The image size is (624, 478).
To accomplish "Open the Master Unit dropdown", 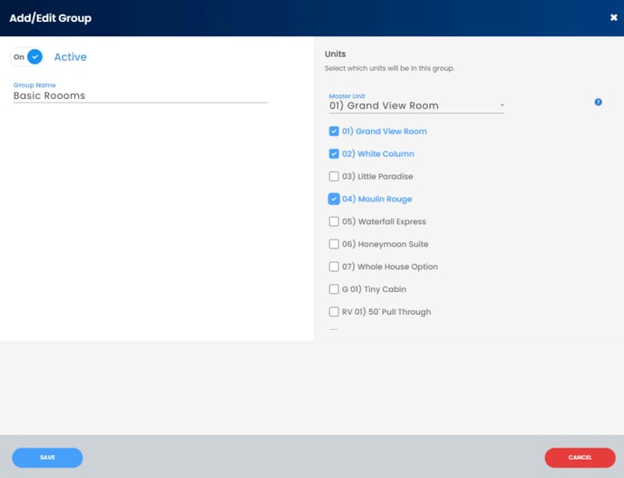I will [413, 105].
